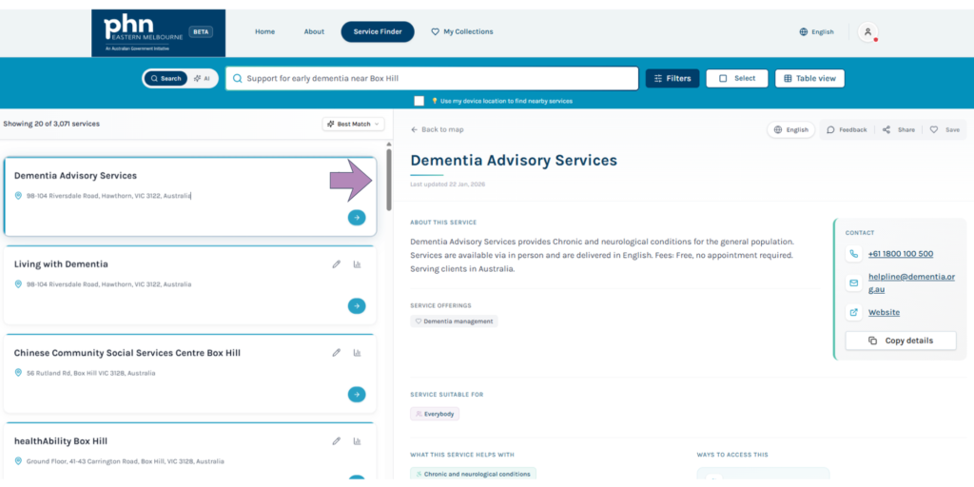Open the user profile icon in the header
974x487 pixels.
[x=867, y=32]
